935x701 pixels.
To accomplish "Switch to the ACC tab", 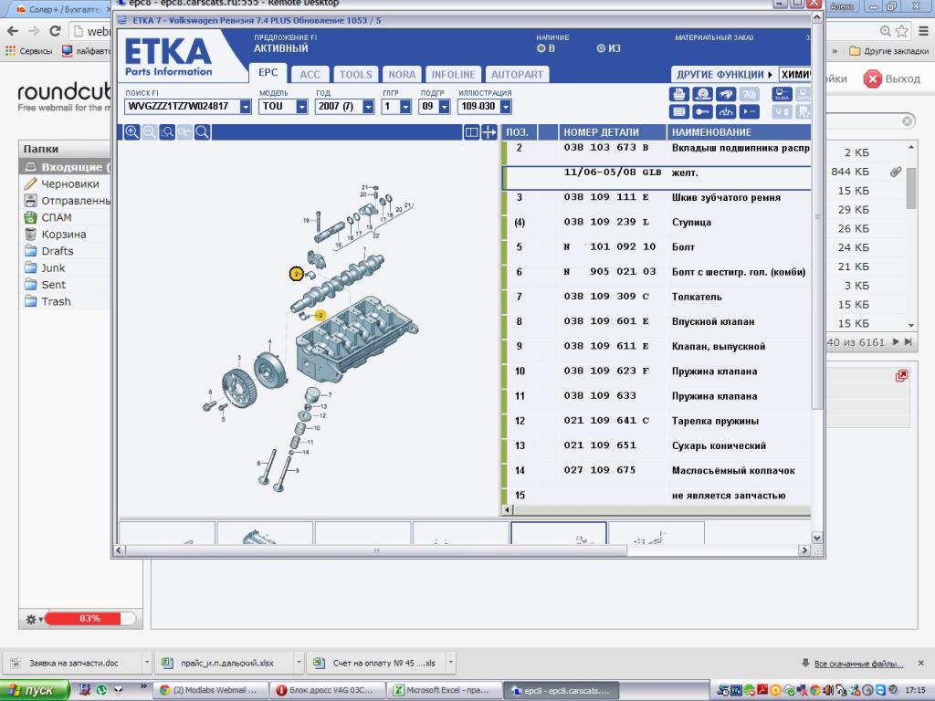I will [x=310, y=75].
